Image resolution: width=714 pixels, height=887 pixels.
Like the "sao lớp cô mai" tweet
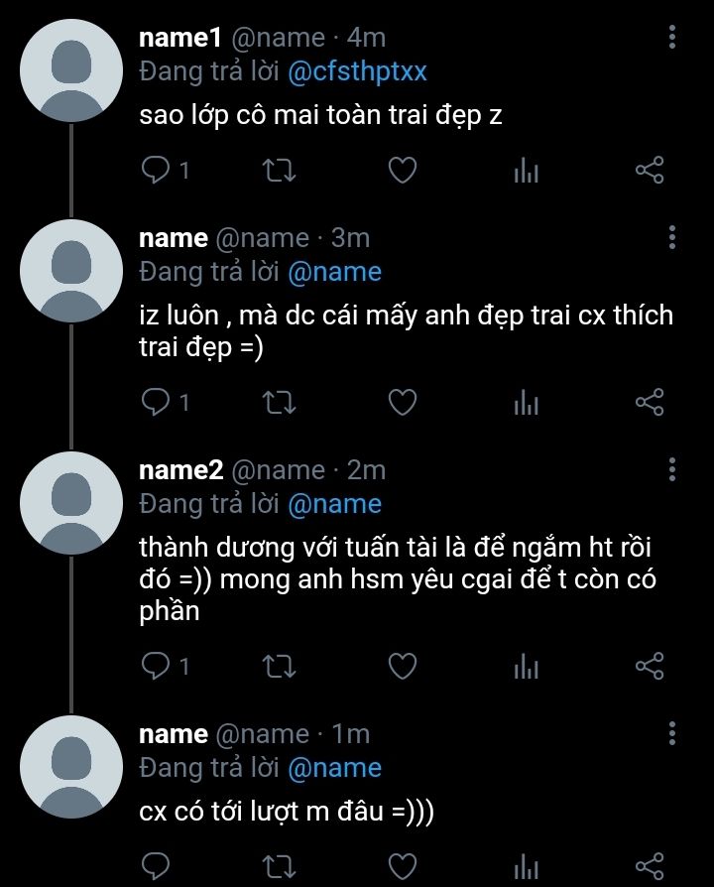click(401, 171)
